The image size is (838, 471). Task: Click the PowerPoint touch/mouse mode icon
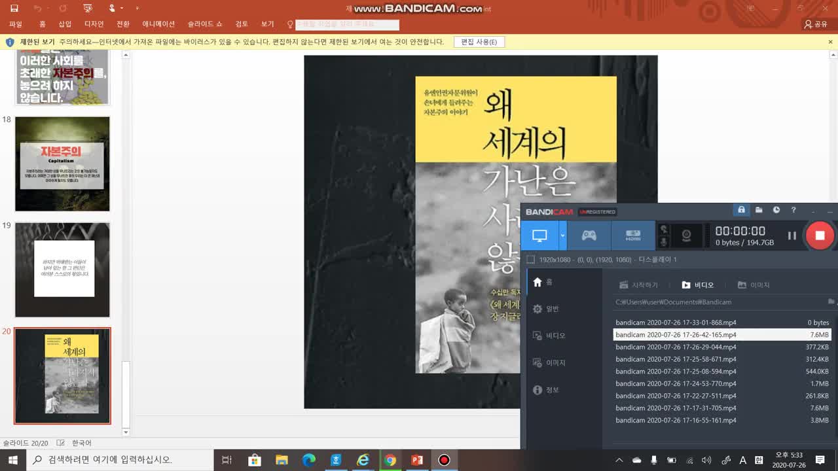point(113,9)
